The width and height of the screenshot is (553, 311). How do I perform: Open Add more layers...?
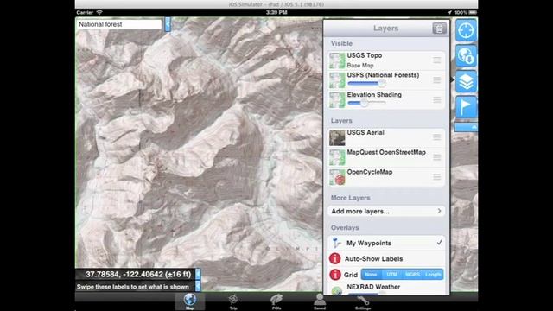click(386, 211)
